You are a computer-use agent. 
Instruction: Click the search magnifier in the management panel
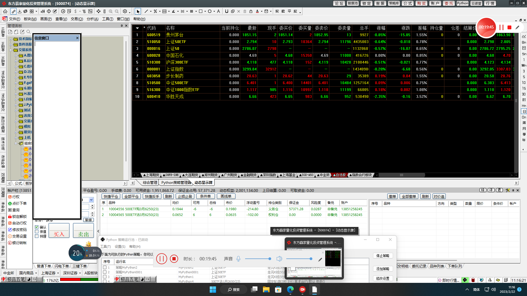pyautogui.click(x=29, y=32)
